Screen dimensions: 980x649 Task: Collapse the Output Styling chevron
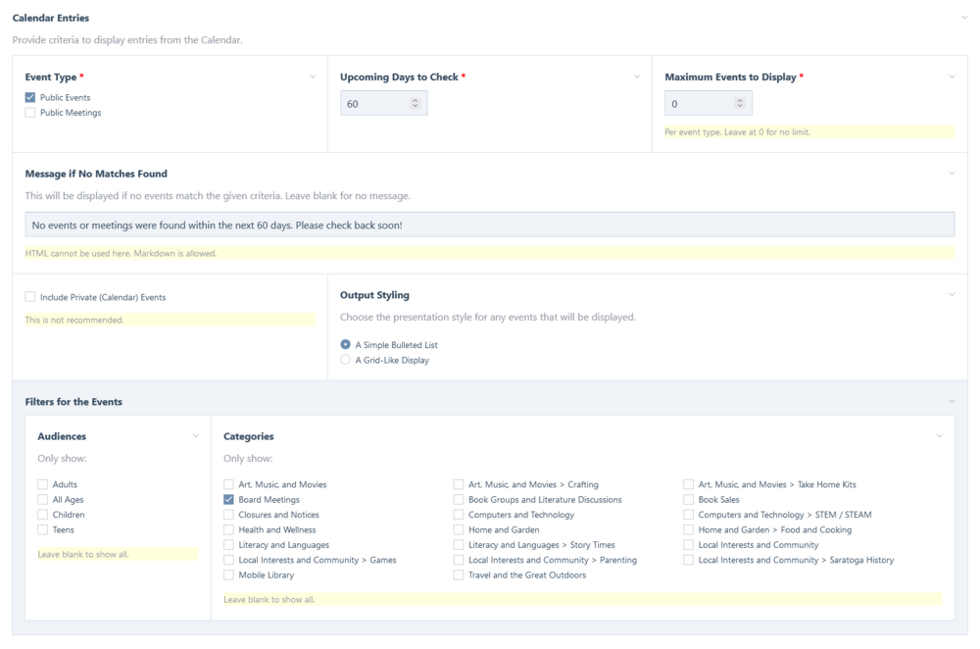[952, 294]
